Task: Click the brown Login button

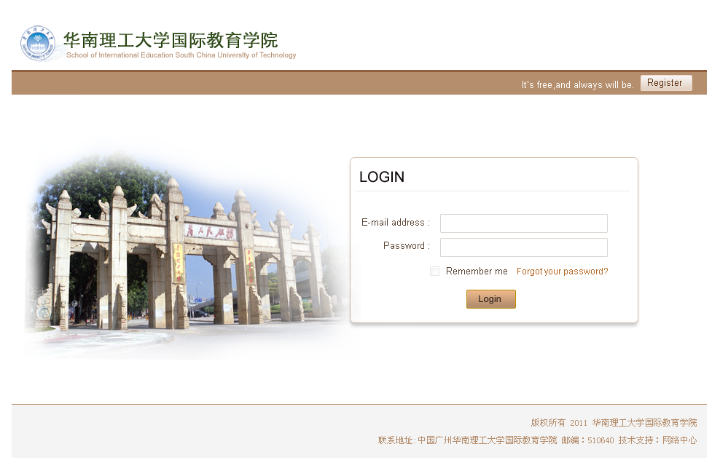Action: [x=491, y=299]
